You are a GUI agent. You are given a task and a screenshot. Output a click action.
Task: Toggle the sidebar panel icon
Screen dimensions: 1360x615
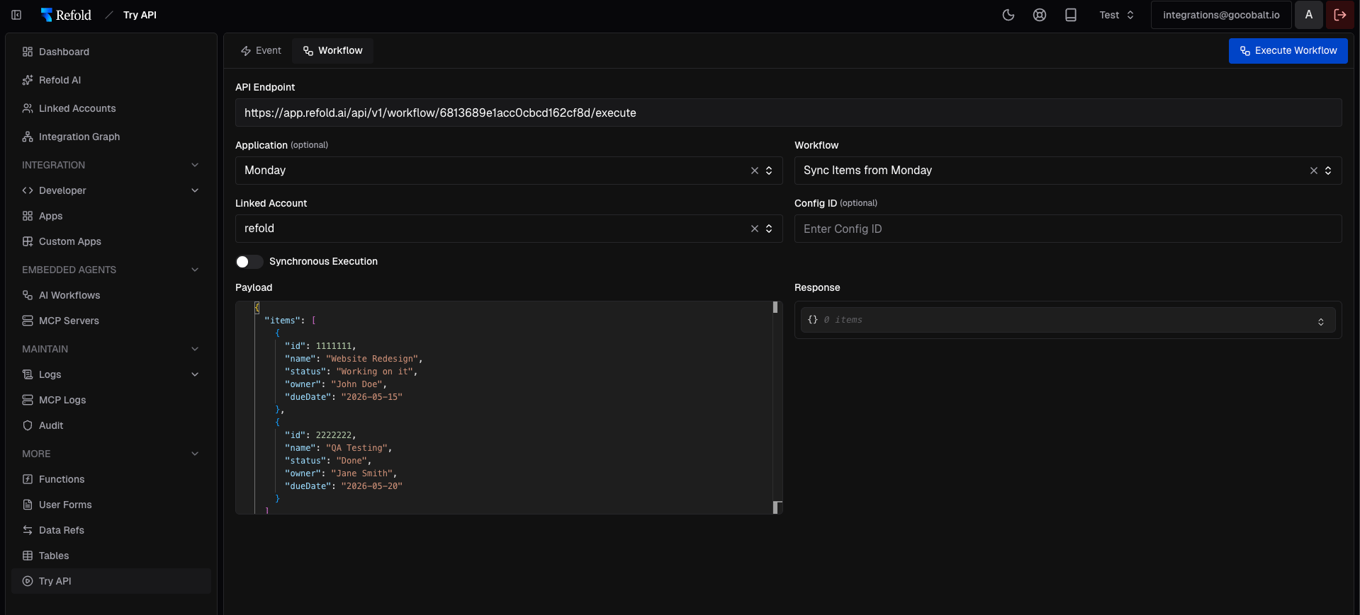[16, 15]
